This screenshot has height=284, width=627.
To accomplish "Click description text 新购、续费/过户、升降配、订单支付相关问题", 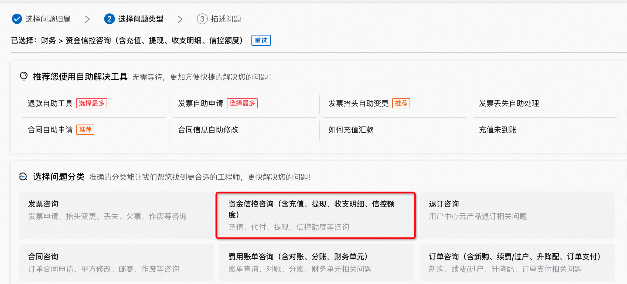I will pyautogui.click(x=505, y=269).
